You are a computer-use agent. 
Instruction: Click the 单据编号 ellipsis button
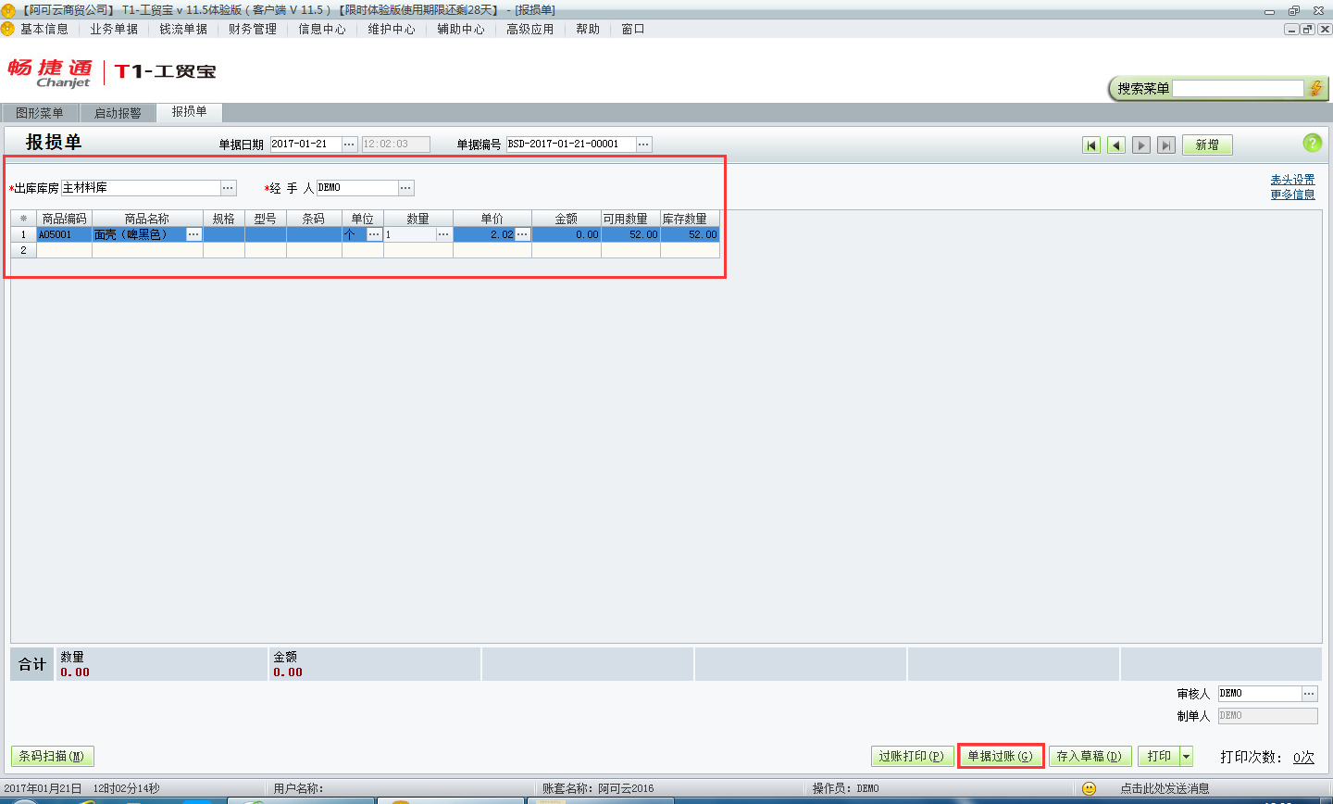tap(643, 144)
